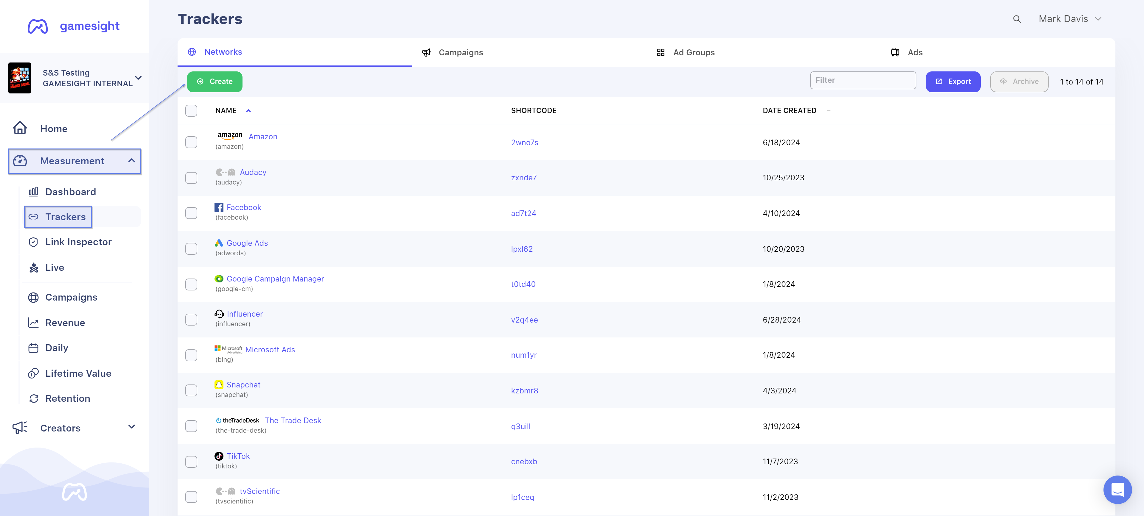Click the Trackers link icon
Image resolution: width=1144 pixels, height=516 pixels.
pos(33,217)
